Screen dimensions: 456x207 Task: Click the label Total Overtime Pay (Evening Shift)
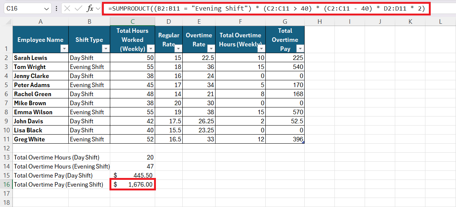coord(59,184)
